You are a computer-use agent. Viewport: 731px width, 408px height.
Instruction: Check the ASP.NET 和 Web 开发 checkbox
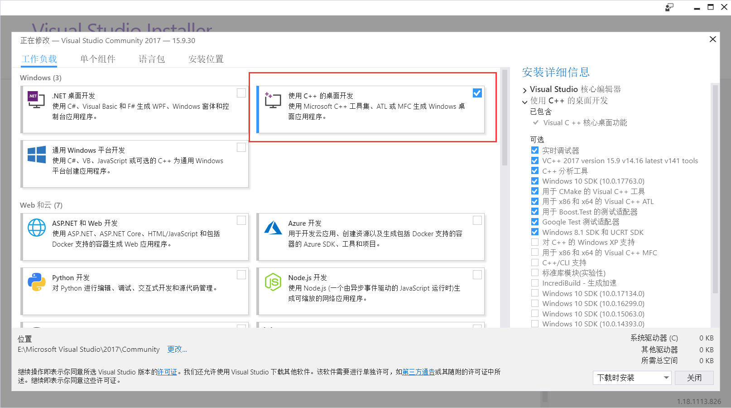(x=241, y=220)
